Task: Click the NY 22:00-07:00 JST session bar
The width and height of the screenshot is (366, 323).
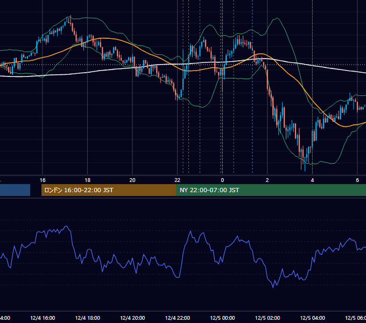Action: point(271,190)
